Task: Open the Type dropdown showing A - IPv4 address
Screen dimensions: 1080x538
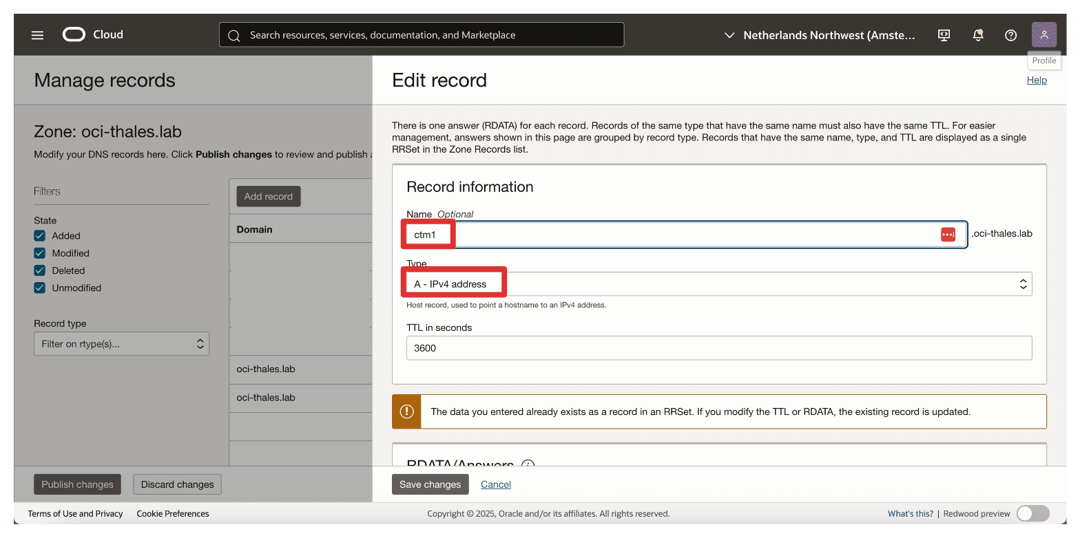Action: [x=719, y=284]
